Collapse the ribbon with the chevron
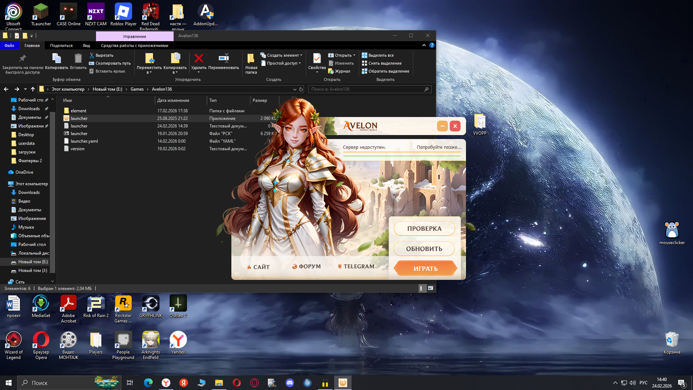693x390 pixels. tap(424, 45)
